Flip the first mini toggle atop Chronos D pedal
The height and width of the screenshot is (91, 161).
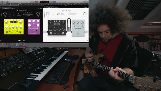[11, 20]
